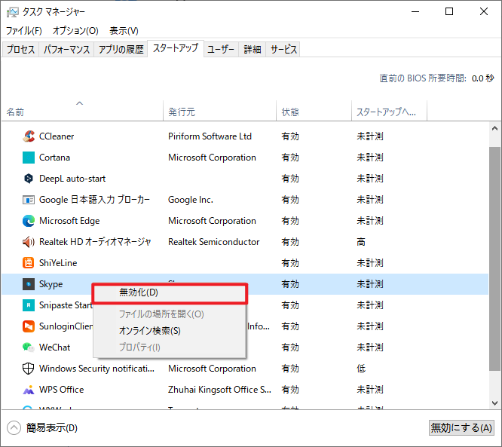The image size is (502, 447).
Task: Click the scrollbar up arrow
Action: point(494,128)
